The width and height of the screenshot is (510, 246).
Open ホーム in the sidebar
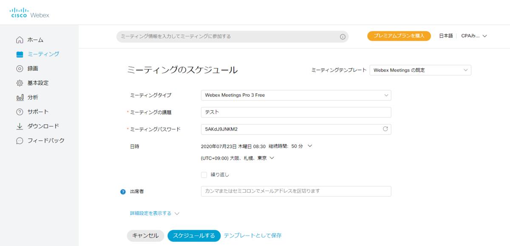(36, 40)
